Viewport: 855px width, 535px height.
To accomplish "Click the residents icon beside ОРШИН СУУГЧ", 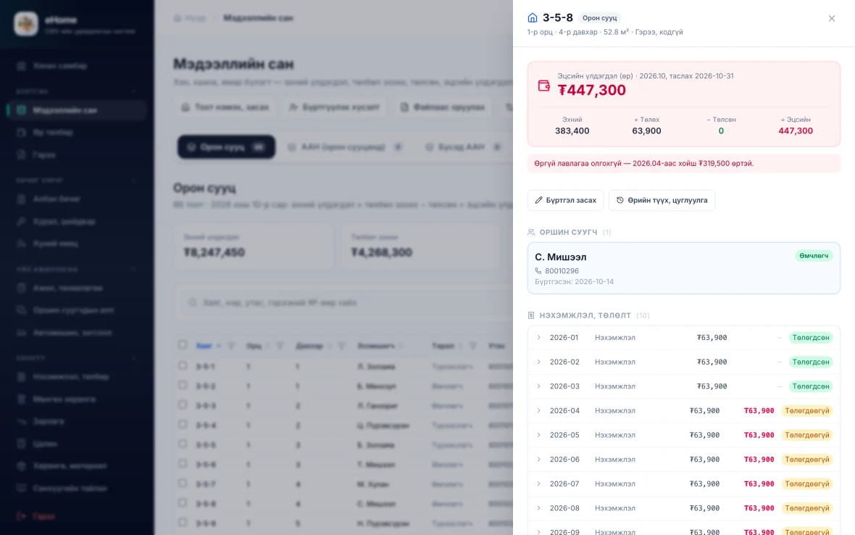I will [531, 232].
